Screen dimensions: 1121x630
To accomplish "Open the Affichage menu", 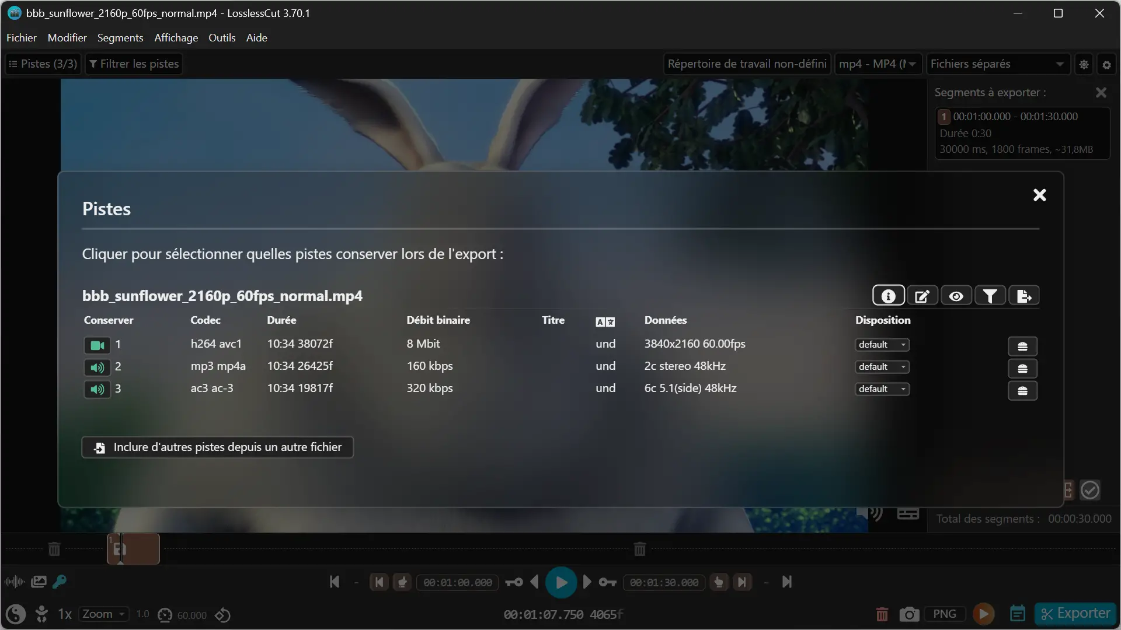I will point(176,38).
